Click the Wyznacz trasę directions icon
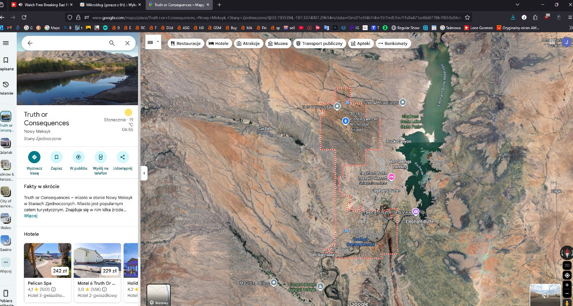Image resolution: width=573 pixels, height=306 pixels. click(34, 157)
